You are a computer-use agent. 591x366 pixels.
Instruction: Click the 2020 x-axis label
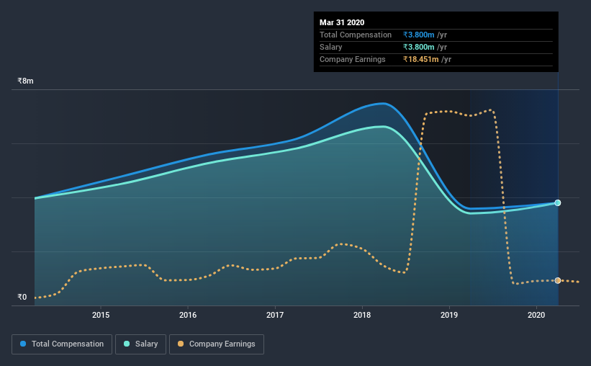coord(536,315)
